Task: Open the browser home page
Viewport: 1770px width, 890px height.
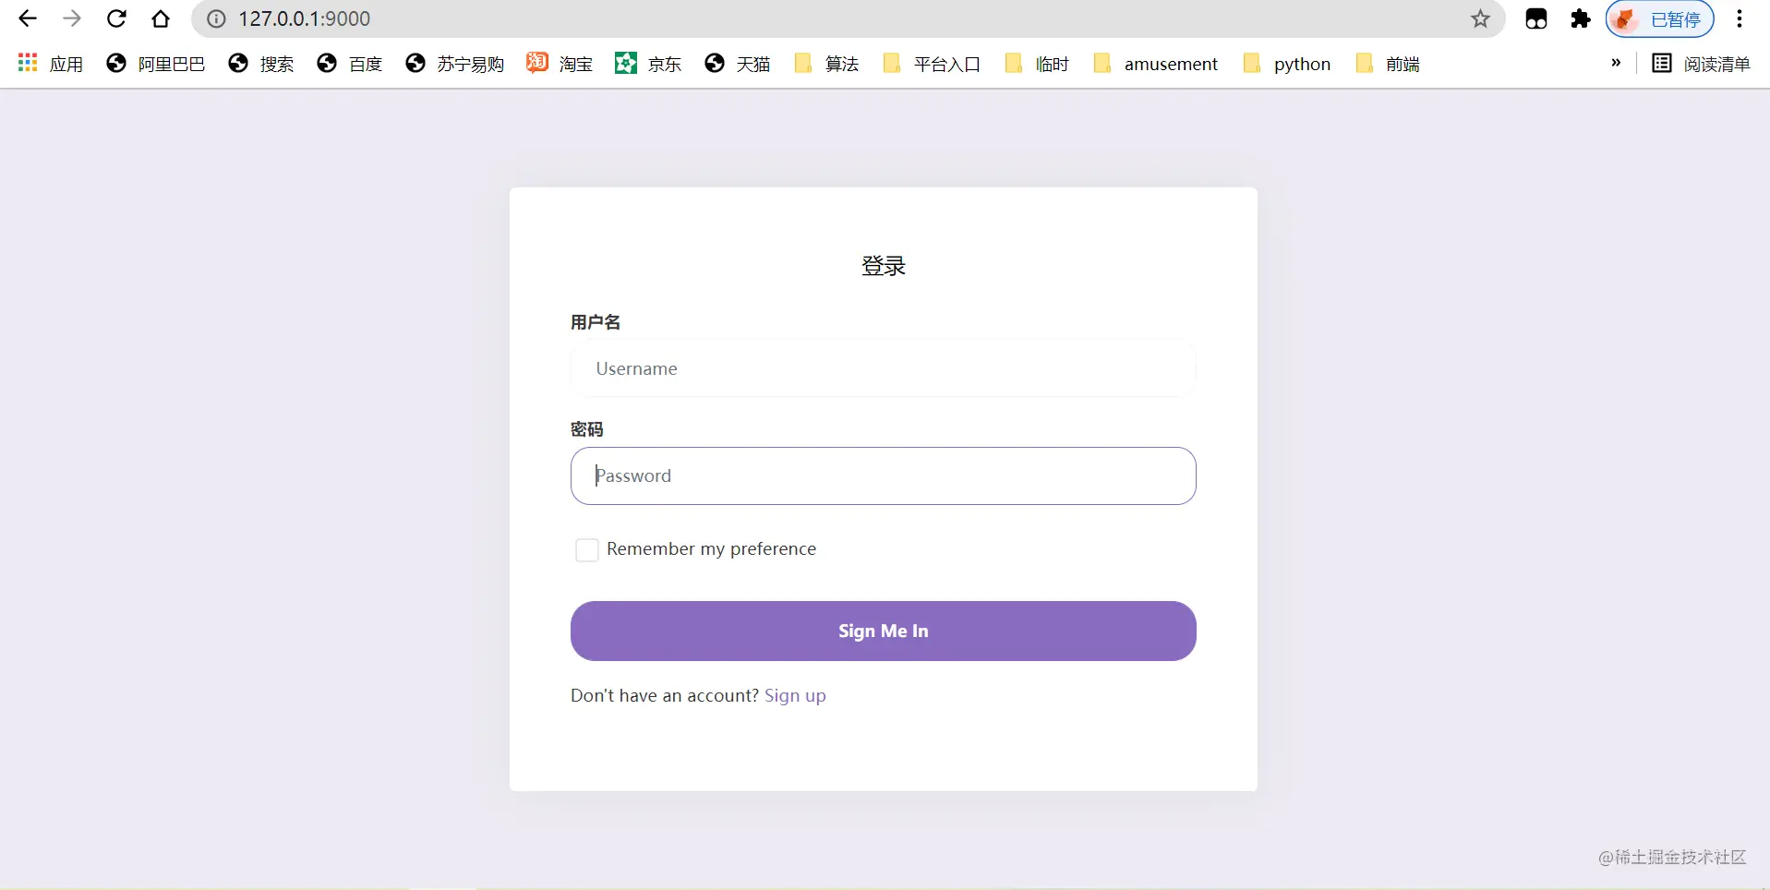Action: pos(161,18)
